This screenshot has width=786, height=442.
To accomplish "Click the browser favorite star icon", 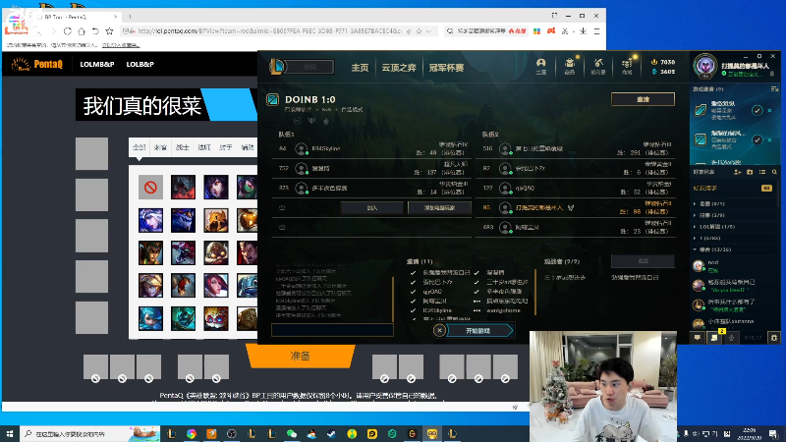I will click(x=109, y=31).
